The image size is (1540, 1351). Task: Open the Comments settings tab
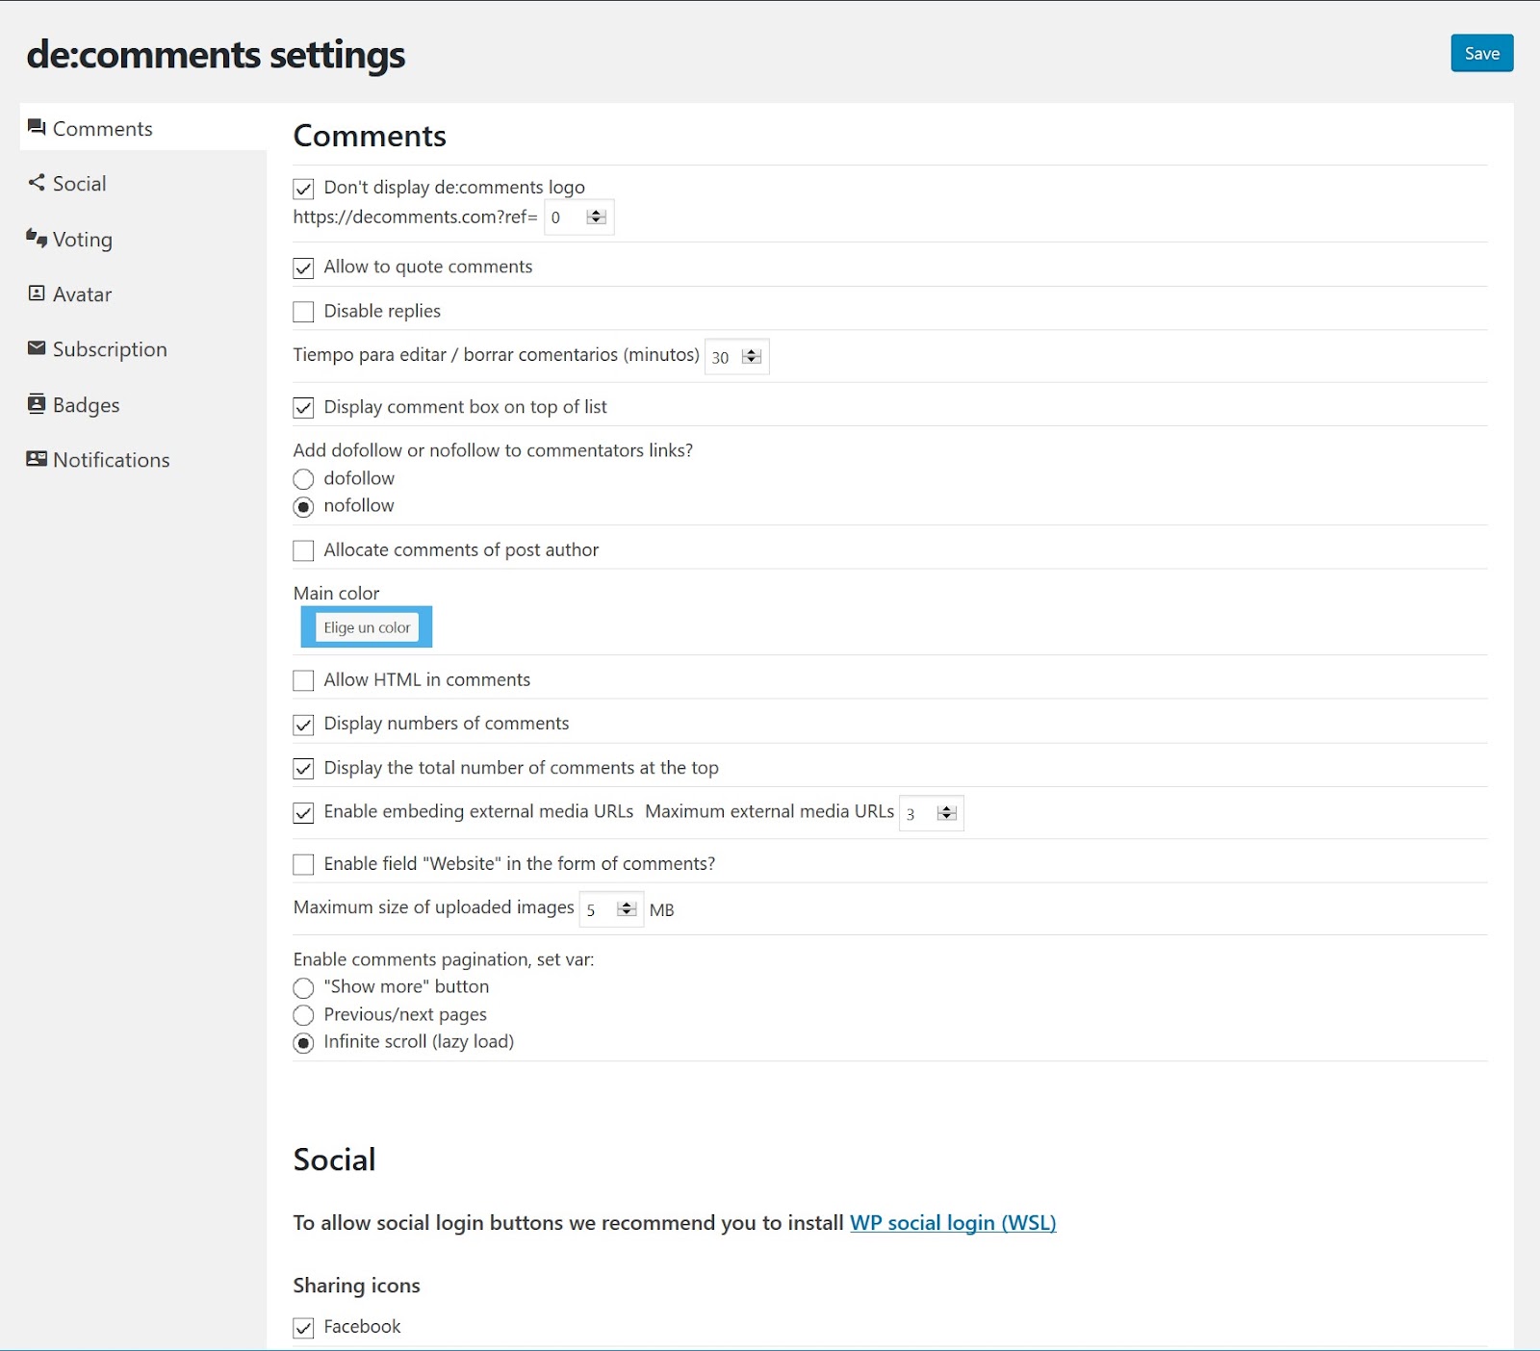coord(142,128)
